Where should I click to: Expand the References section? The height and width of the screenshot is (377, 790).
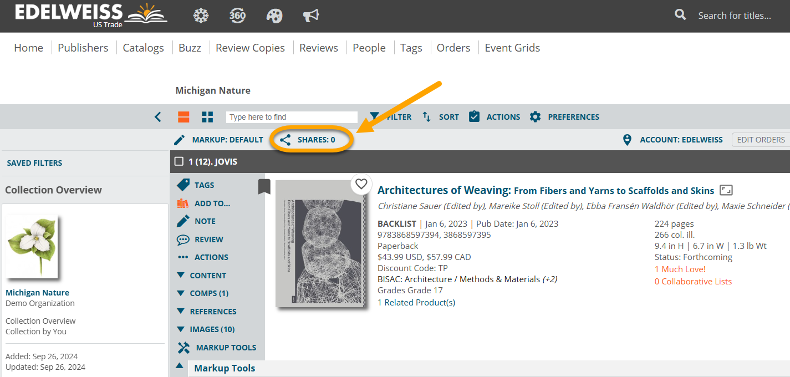point(206,312)
